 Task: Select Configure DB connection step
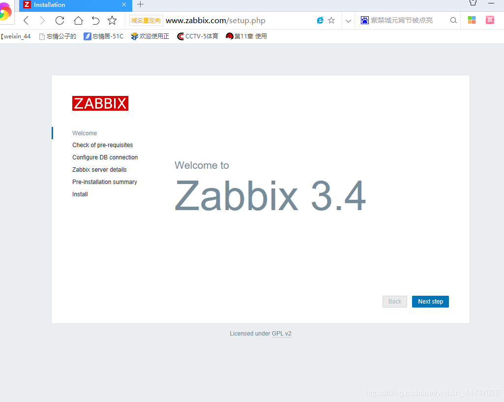pyautogui.click(x=105, y=157)
